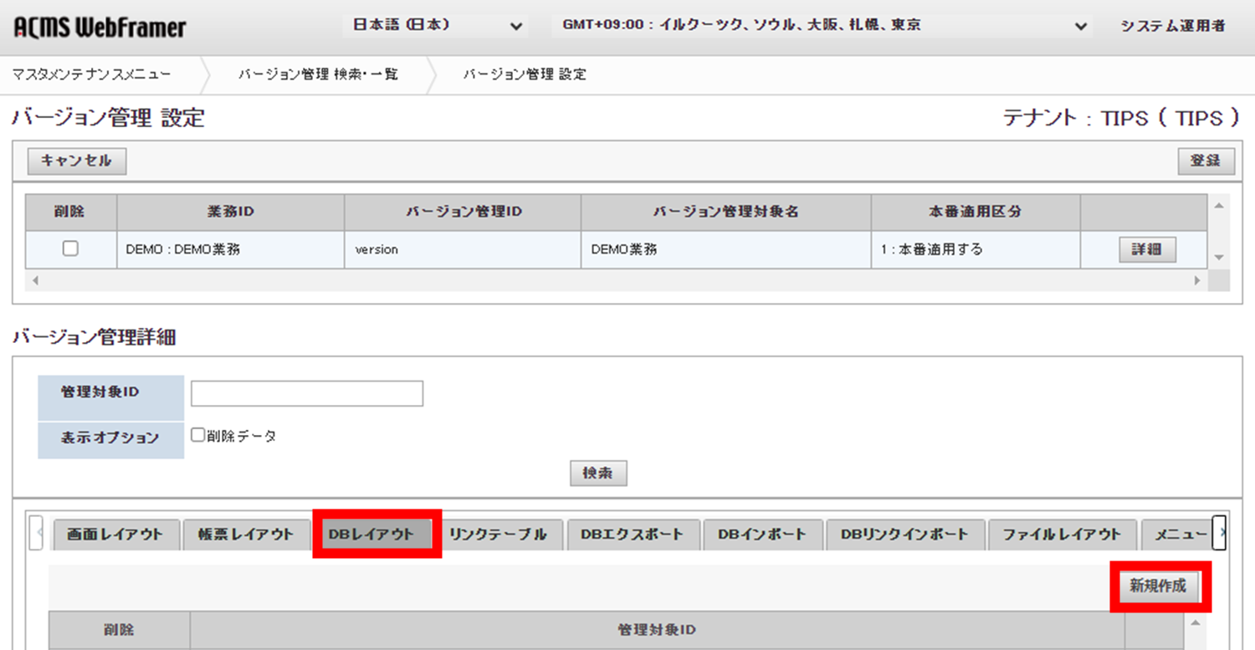Screen dimensions: 1255x650
Task: Click the キャンセル button
Action: pos(76,161)
